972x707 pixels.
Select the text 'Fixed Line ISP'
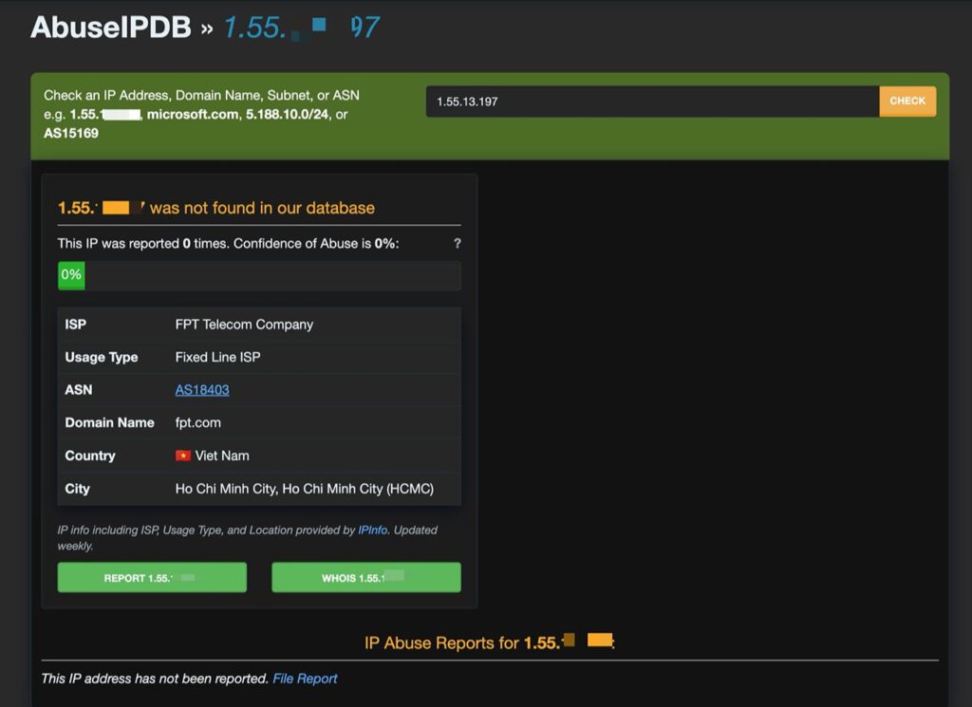pyautogui.click(x=217, y=357)
